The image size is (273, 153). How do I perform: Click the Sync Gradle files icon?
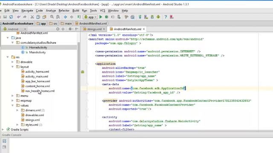(140, 17)
